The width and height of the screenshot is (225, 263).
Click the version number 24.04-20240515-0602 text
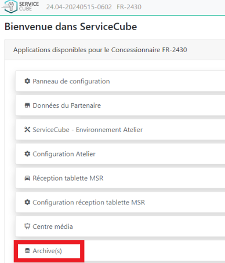point(79,7)
